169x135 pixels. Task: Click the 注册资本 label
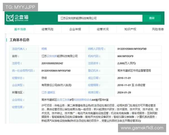point(94,63)
